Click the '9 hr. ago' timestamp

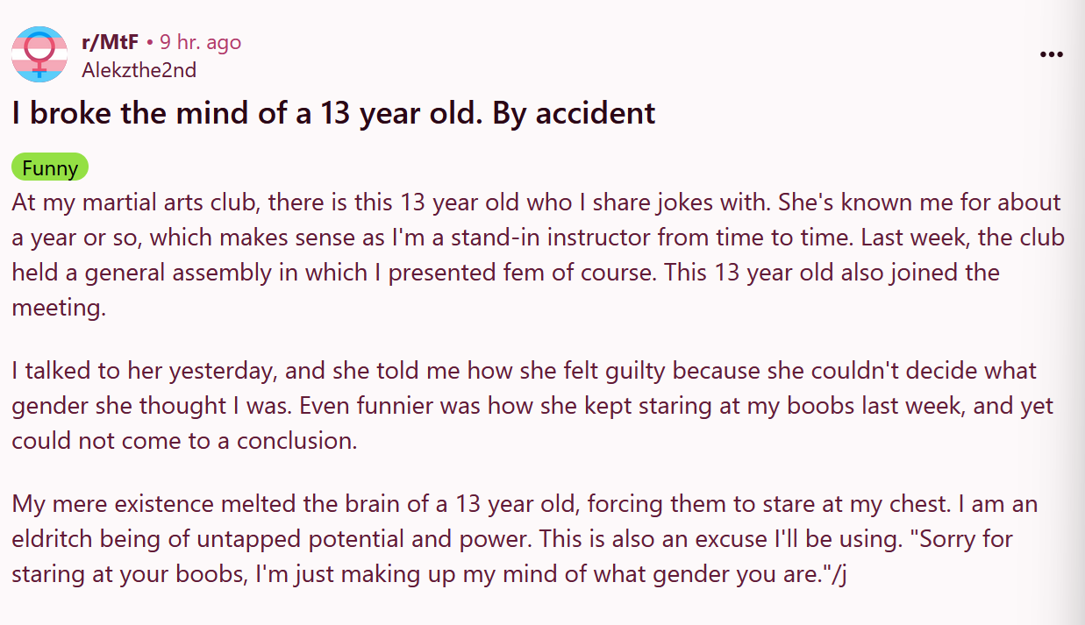point(200,42)
